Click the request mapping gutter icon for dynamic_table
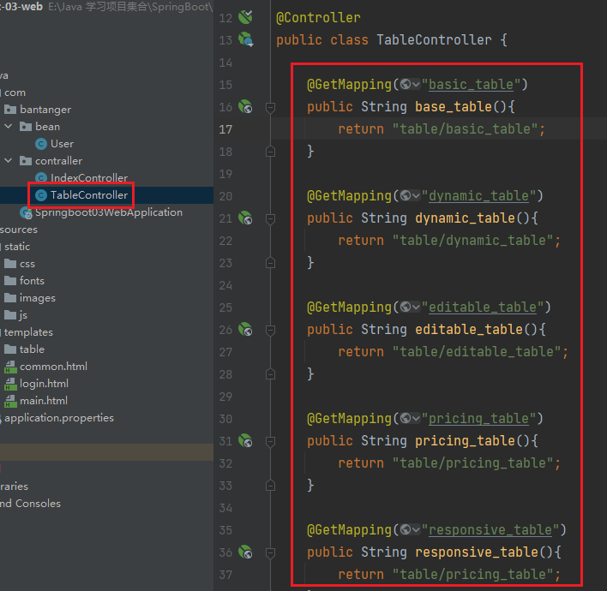 [x=246, y=218]
